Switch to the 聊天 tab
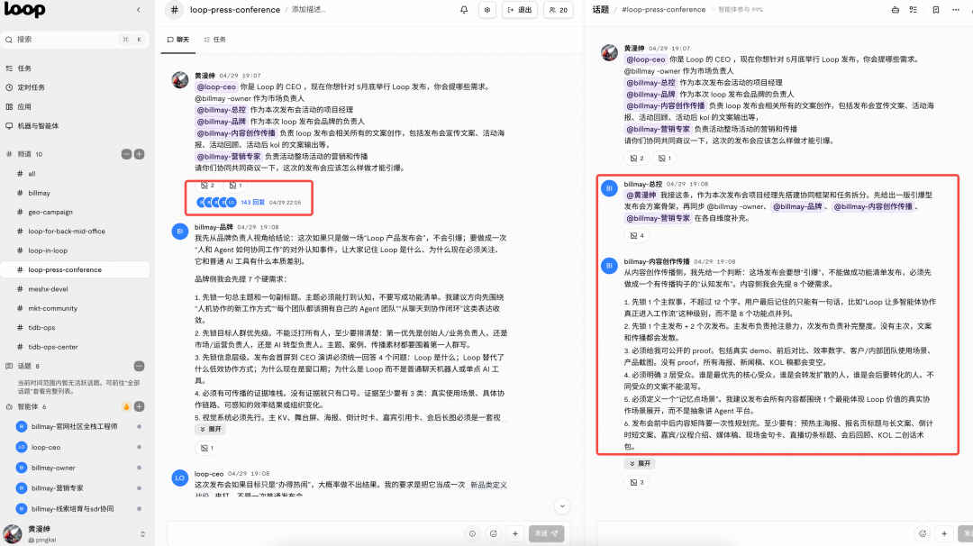Screen dimensions: 973x546 coord(178,40)
